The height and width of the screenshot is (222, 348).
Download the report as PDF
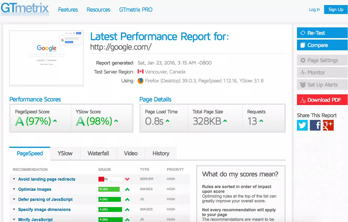[x=322, y=100]
